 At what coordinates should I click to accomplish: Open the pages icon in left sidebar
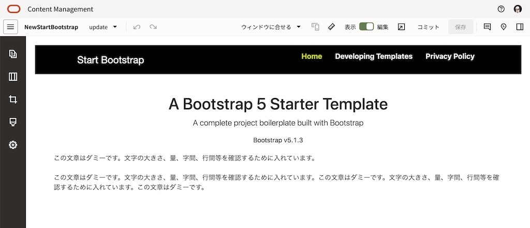(x=13, y=54)
